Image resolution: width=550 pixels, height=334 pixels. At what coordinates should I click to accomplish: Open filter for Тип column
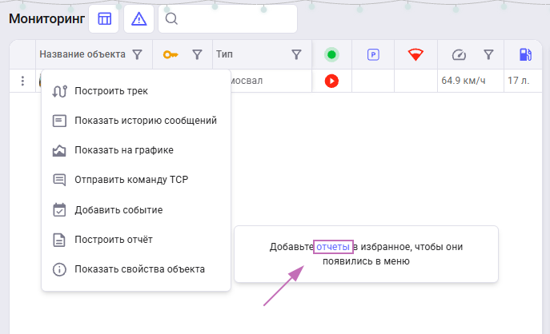pos(296,54)
